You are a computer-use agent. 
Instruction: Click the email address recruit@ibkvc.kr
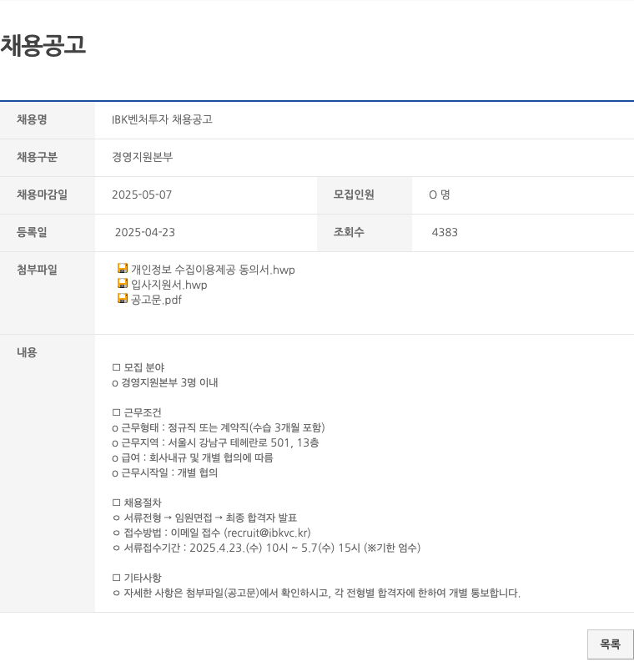click(267, 533)
